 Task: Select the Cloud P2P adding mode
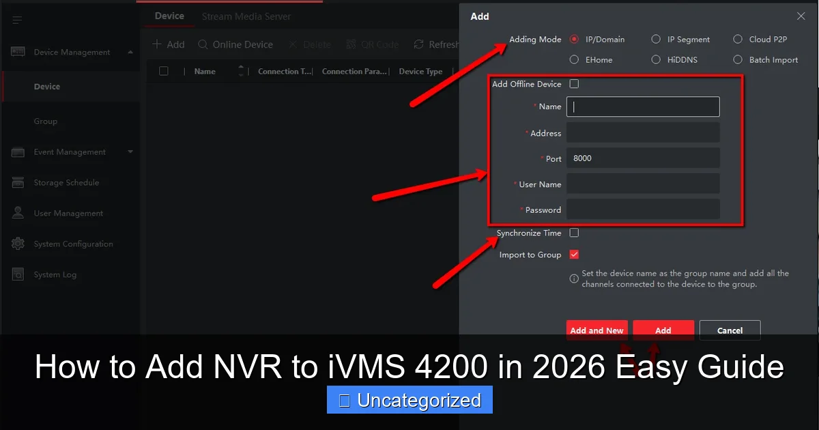click(x=737, y=39)
